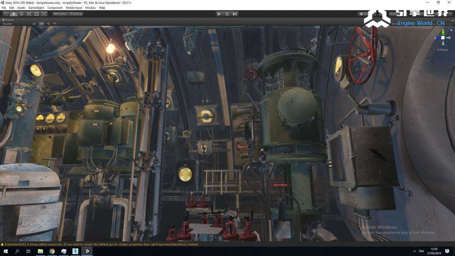
Task: Click warning triangle icon in status bar
Action: click(2, 245)
